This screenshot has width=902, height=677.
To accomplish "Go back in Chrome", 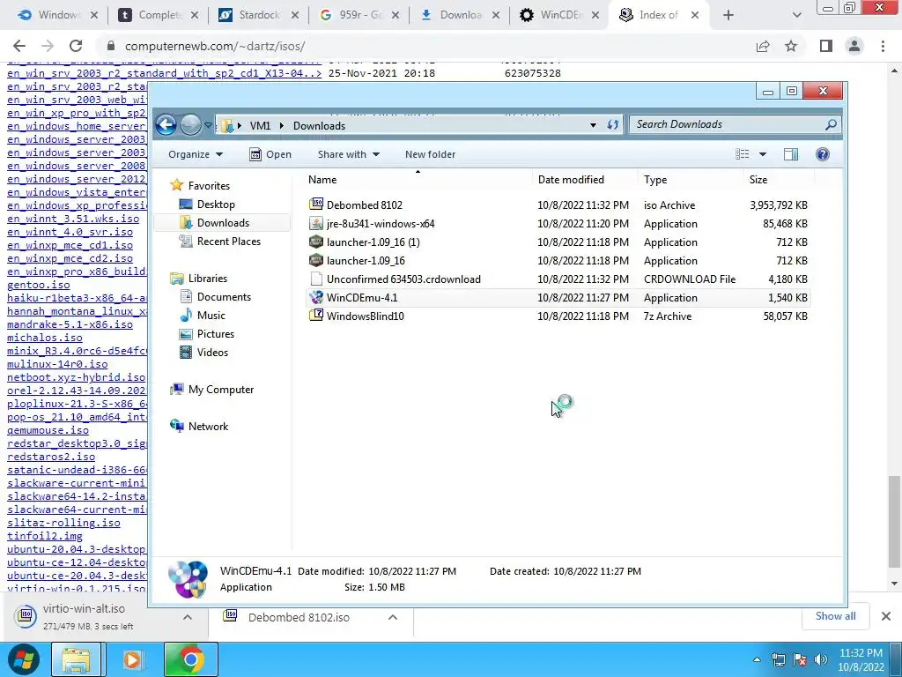I will point(19,46).
